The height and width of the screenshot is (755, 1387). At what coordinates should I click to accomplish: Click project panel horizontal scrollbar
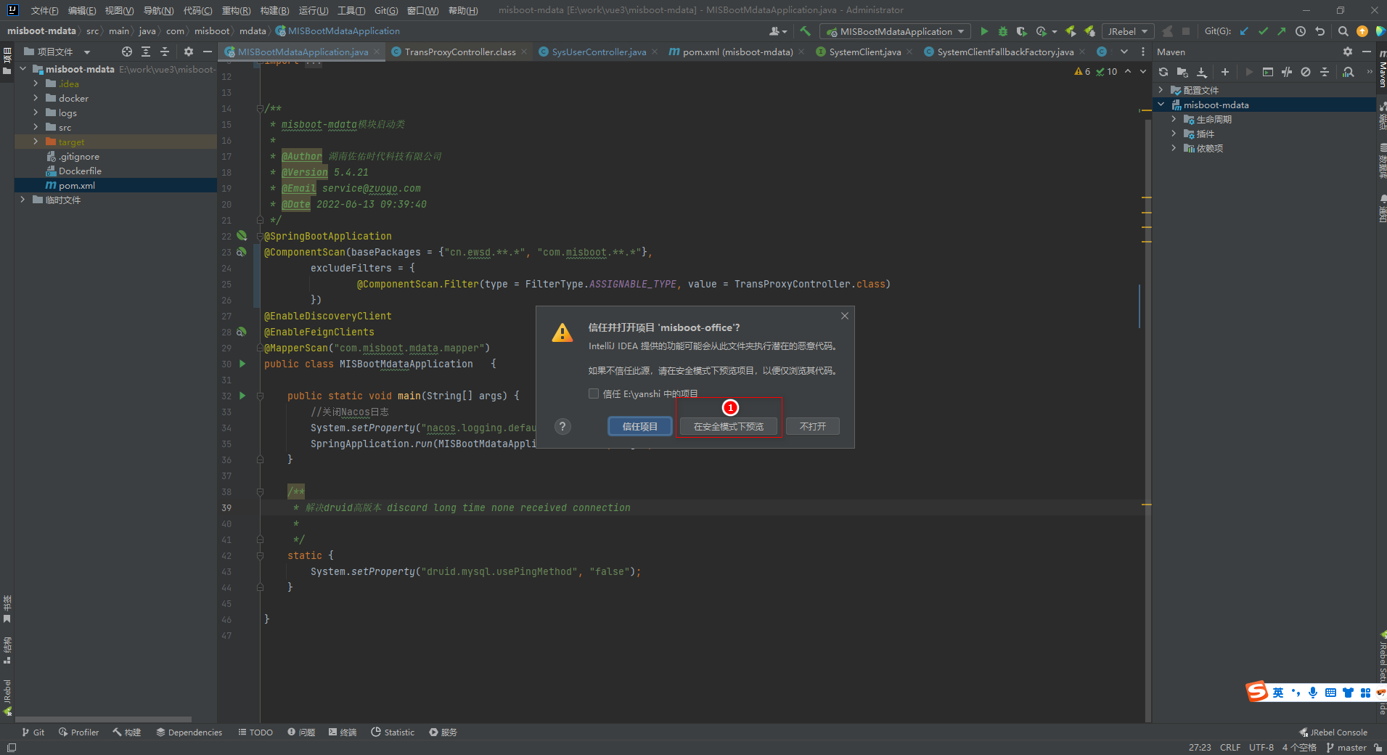[103, 719]
